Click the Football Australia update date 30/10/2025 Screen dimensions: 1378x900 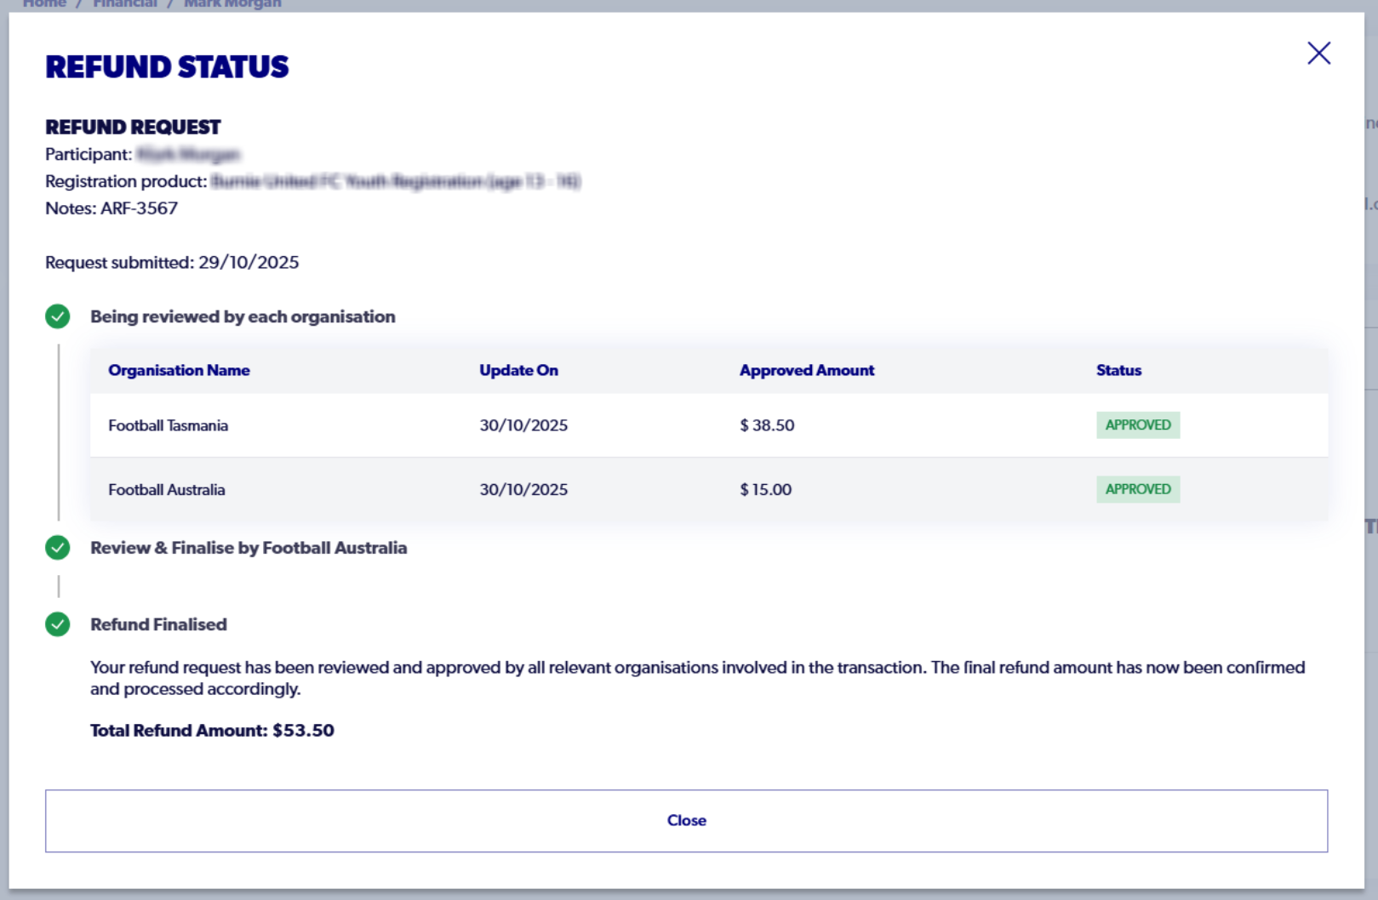[523, 490]
